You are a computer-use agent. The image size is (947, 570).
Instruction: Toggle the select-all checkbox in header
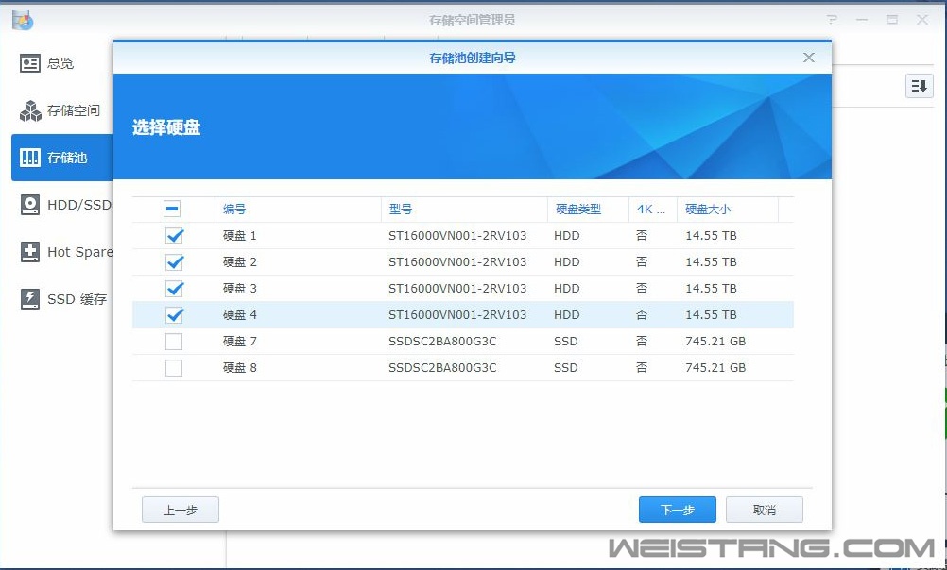click(174, 209)
